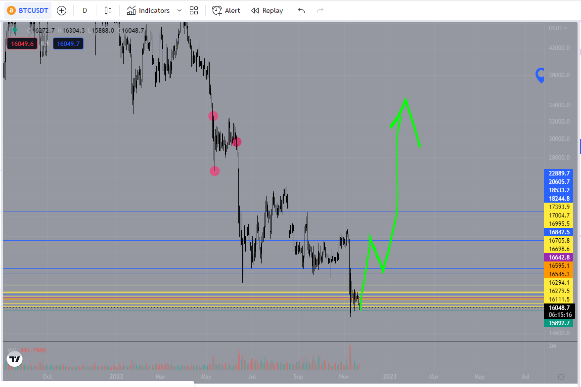
Task: Add symbol with the plus circle icon
Action: pos(61,10)
